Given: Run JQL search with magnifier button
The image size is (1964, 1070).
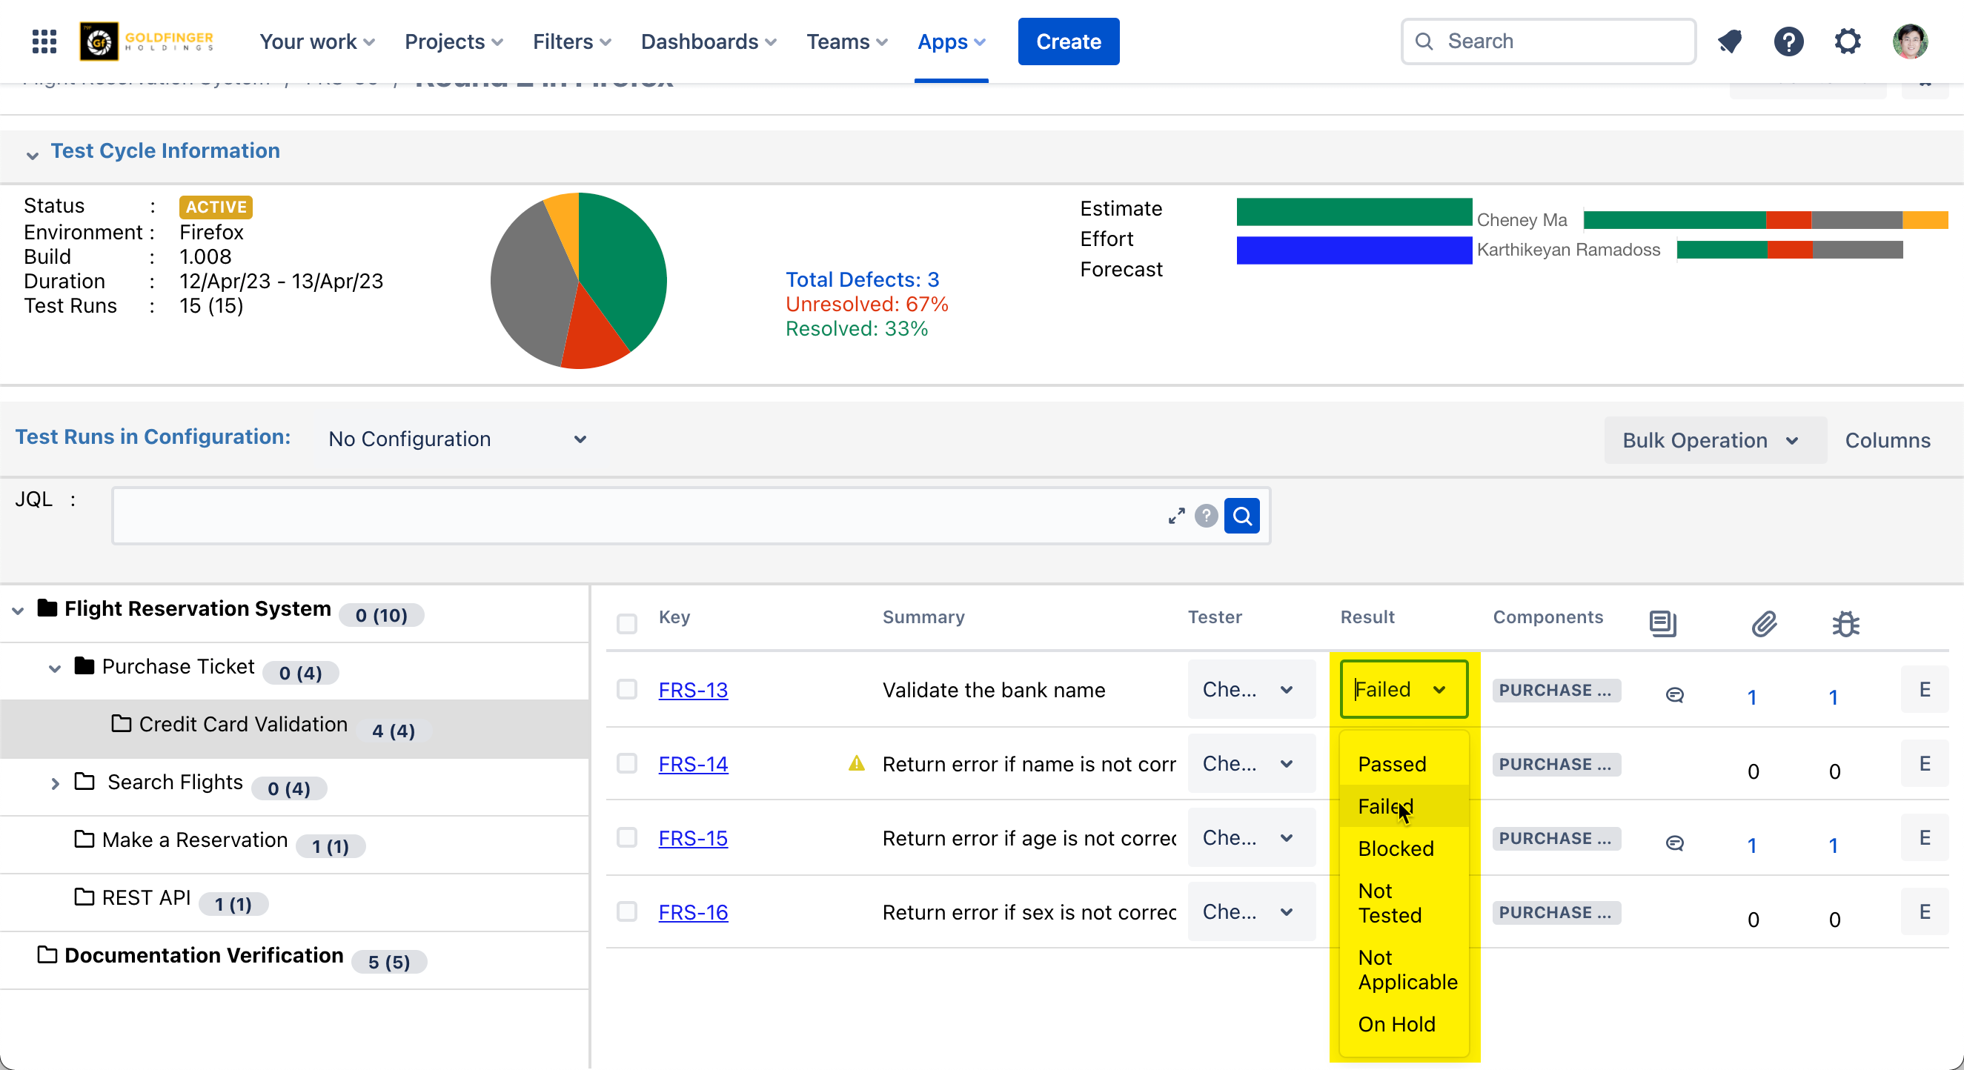Looking at the screenshot, I should tap(1241, 516).
